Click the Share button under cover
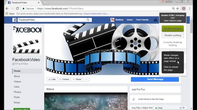This screenshot has width=197, height=110. pyautogui.click(x=77, y=79)
